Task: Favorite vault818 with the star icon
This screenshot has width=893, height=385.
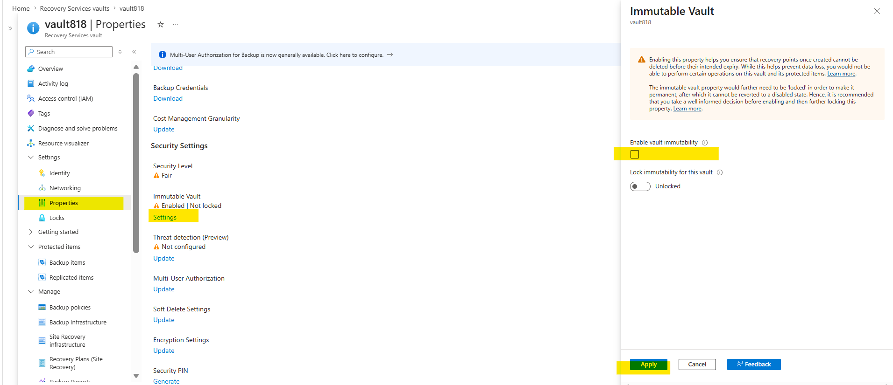Action: click(161, 24)
